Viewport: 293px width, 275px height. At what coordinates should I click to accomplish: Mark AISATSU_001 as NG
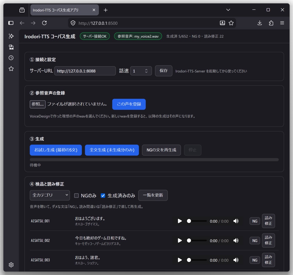(x=255, y=221)
